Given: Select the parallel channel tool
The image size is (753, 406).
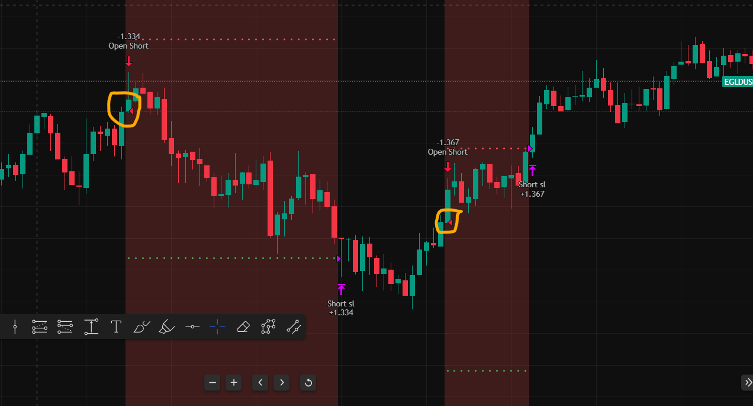Looking at the screenshot, I should click(x=294, y=326).
